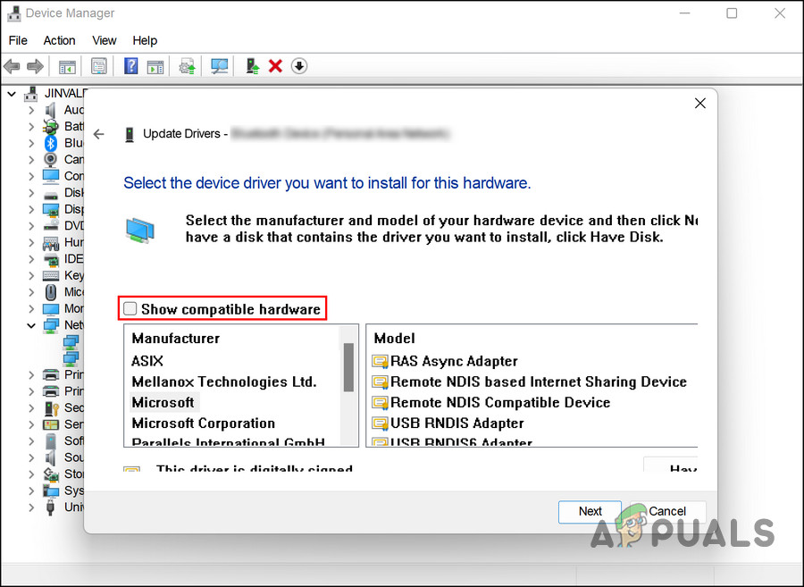This screenshot has height=587, width=804.
Task: Expand the Keyboards category chevron
Action: pyautogui.click(x=32, y=275)
